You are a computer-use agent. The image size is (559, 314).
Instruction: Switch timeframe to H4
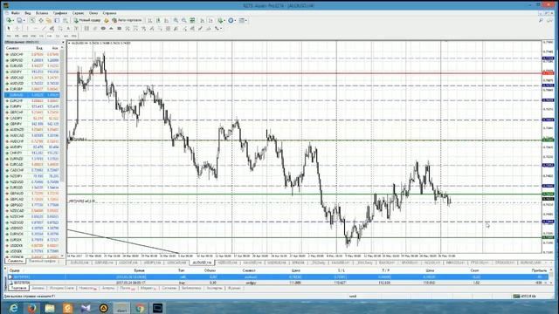pyautogui.click(x=50, y=36)
